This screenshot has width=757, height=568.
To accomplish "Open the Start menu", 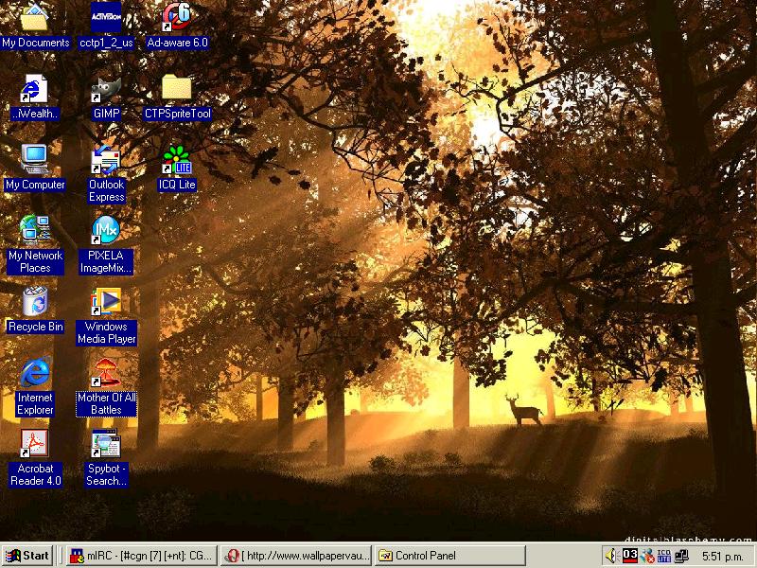I will tap(27, 556).
